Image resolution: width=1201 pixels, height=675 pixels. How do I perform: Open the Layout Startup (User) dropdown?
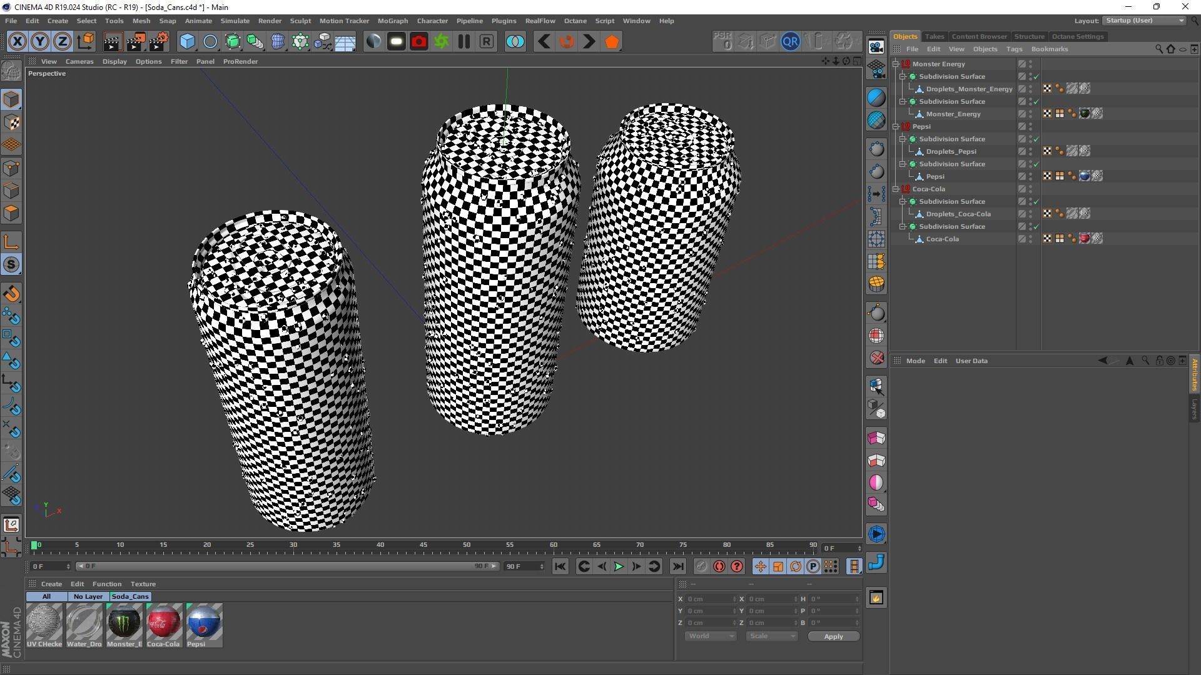coord(1143,21)
